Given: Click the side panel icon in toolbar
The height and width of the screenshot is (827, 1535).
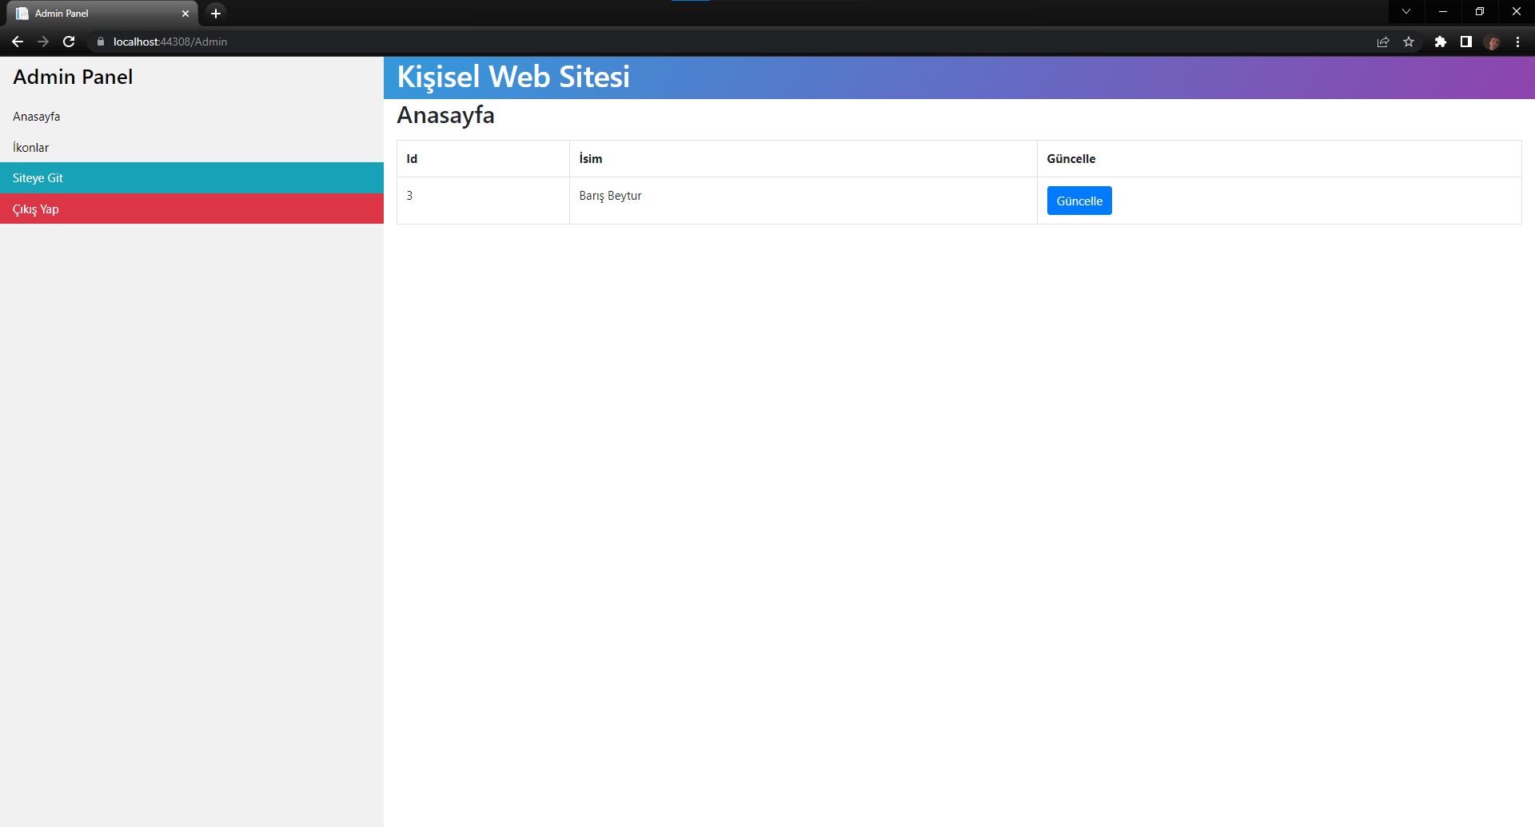Looking at the screenshot, I should point(1466,42).
